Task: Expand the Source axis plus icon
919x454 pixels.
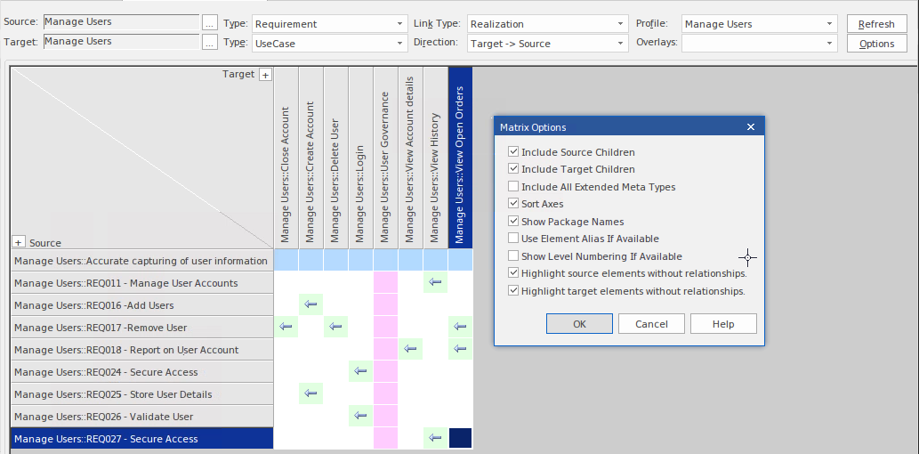Action: click(x=19, y=243)
